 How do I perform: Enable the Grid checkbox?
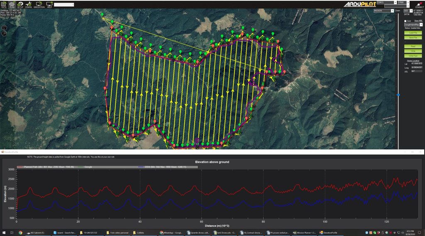click(405, 21)
